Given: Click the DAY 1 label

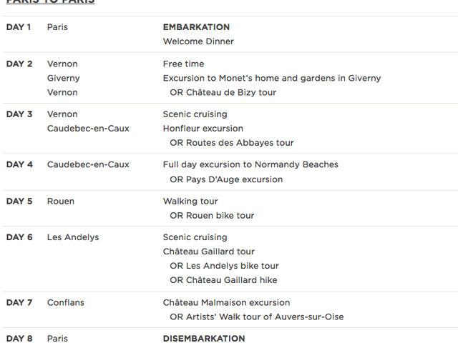Looking at the screenshot, I should pos(19,27).
